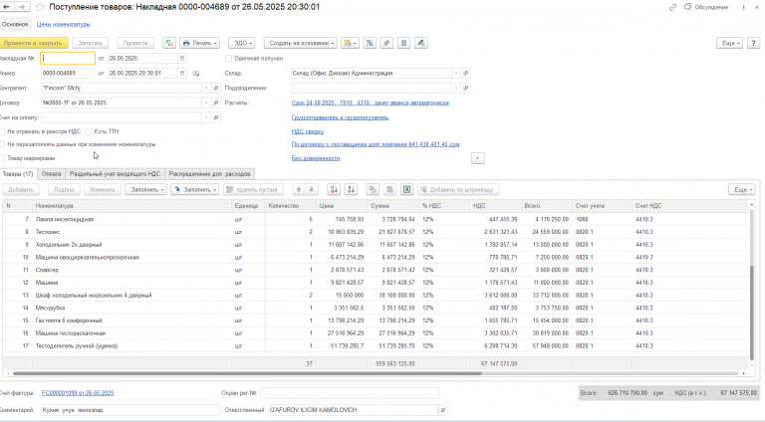
Task: Switch to Распределение доп. расходов tab
Action: 210,174
